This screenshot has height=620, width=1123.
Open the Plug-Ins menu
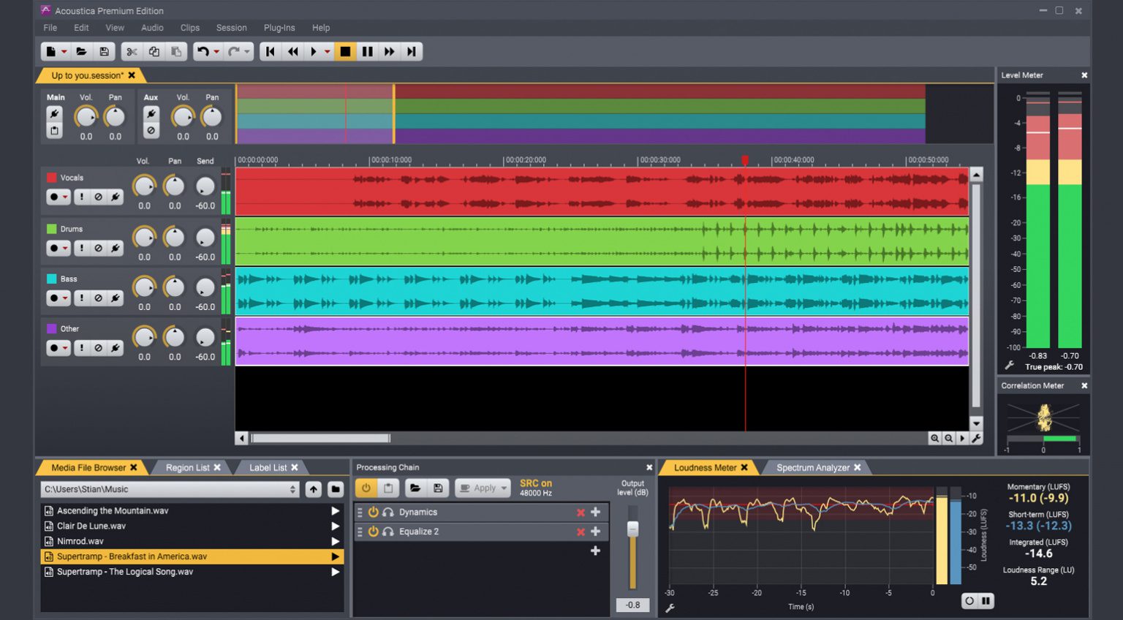point(279,28)
